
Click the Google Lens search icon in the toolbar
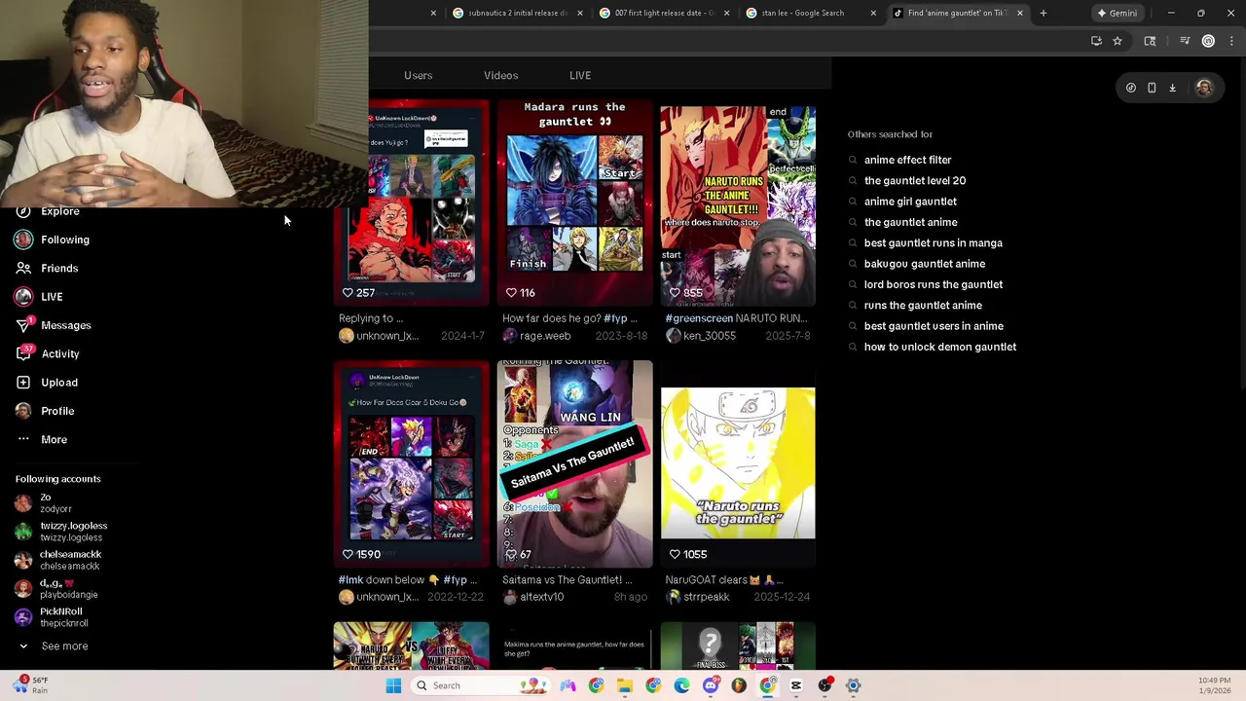(1150, 41)
